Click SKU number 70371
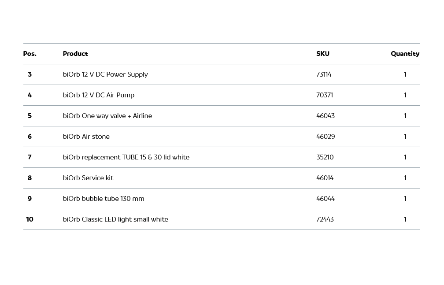The image size is (444, 285). pos(325,95)
